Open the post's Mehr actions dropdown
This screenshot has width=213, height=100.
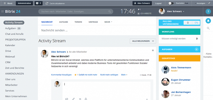click(124, 75)
